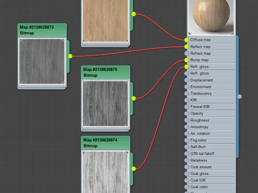Click the Metalness input socket

coord(187,160)
